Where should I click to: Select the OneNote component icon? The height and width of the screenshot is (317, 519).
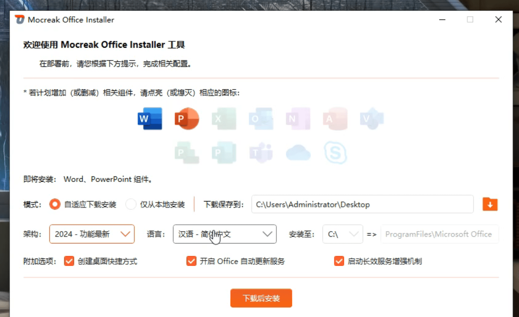(298, 119)
